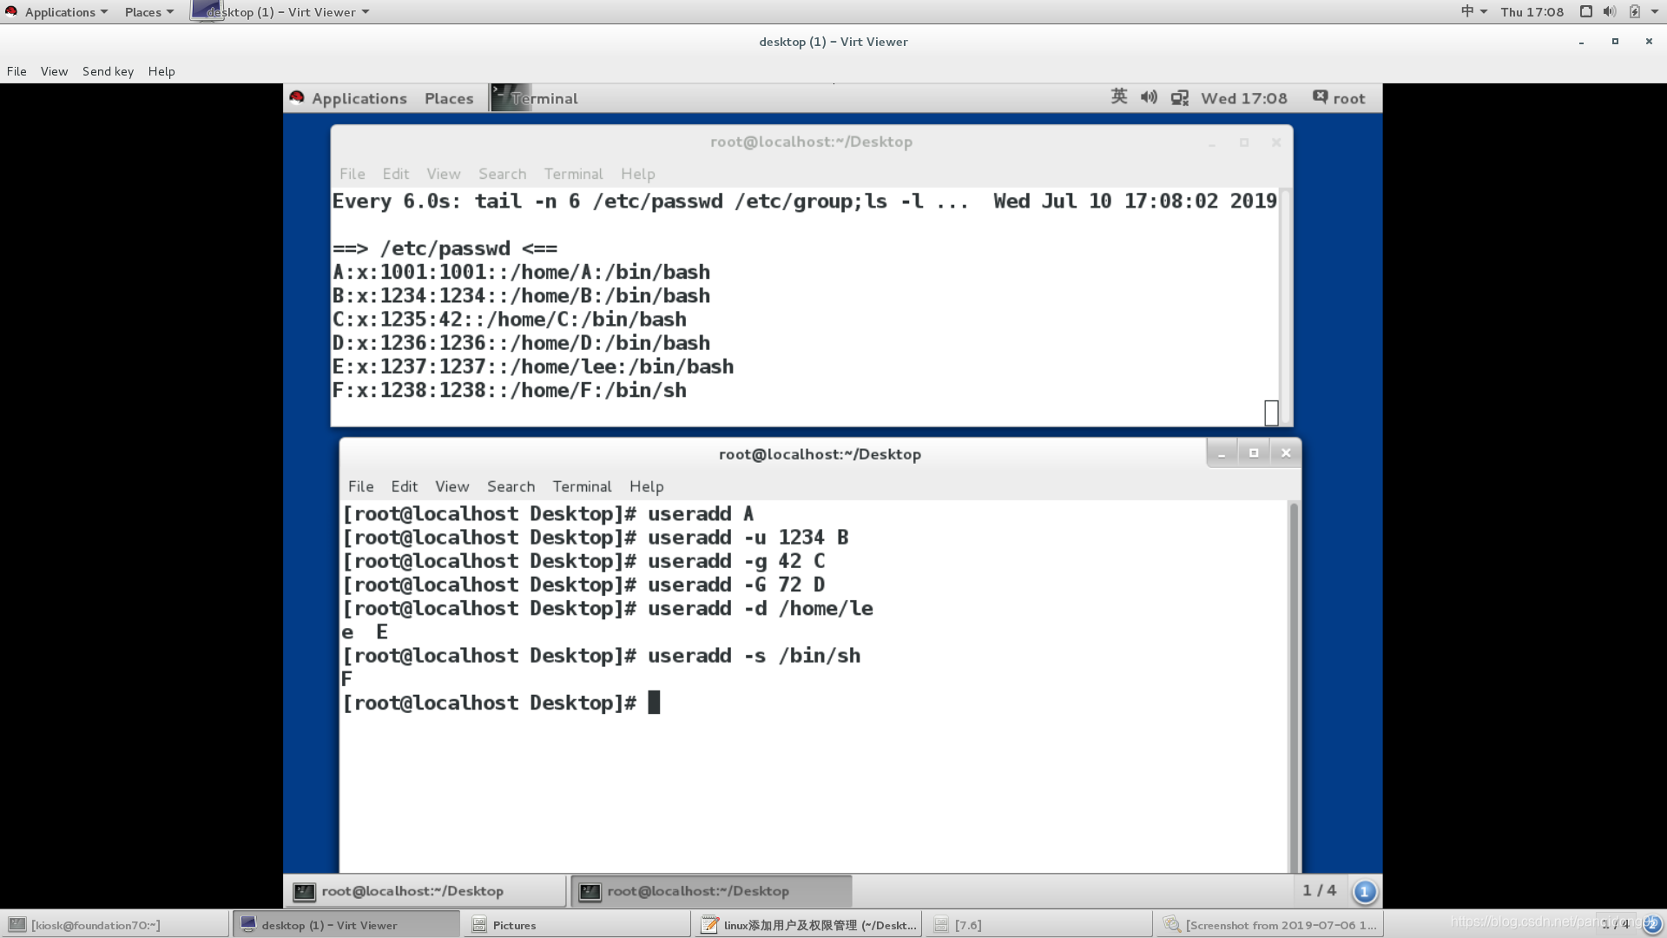The image size is (1667, 938).
Task: Open the root user menu icon top-right
Action: [x=1341, y=97]
